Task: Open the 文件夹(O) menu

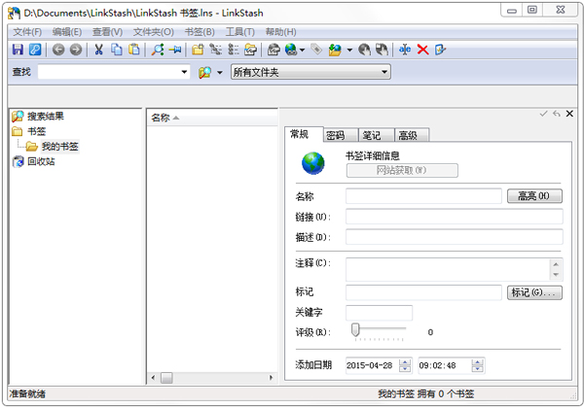Action: point(154,32)
